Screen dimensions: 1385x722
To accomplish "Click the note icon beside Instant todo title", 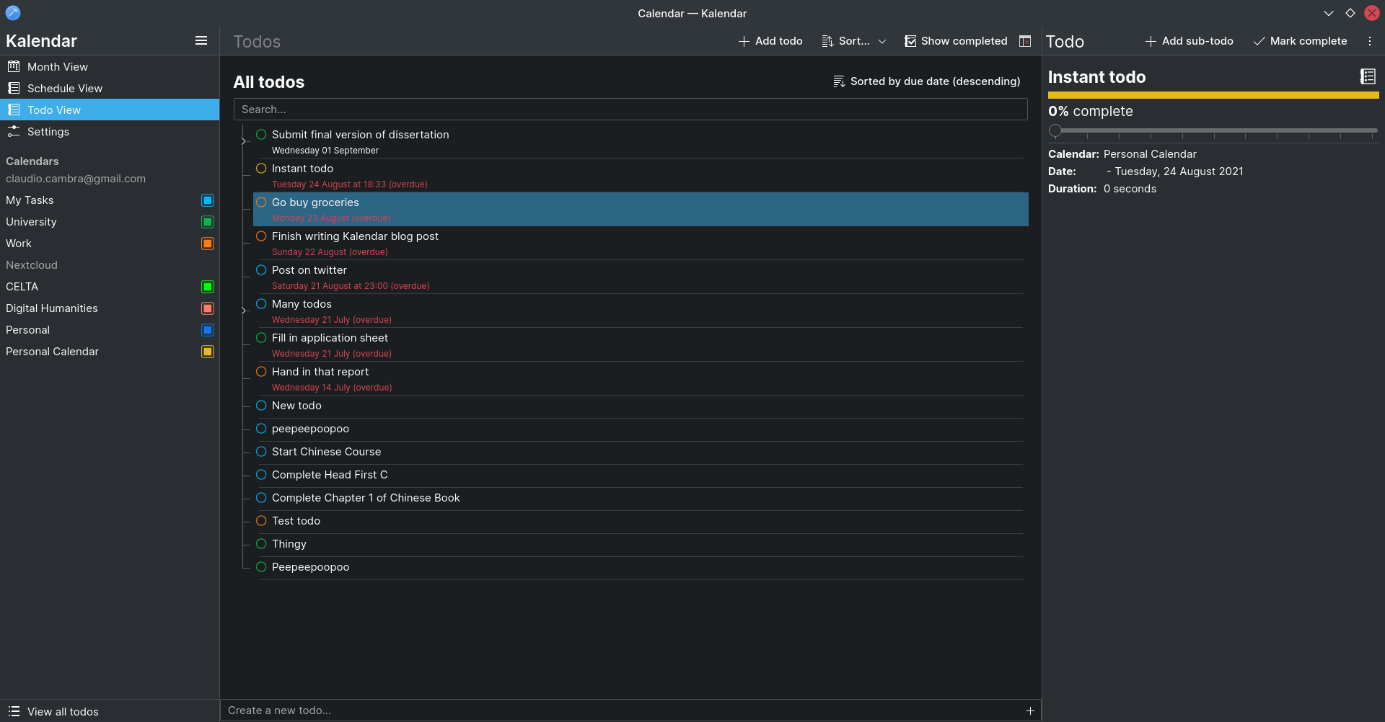I will point(1368,76).
